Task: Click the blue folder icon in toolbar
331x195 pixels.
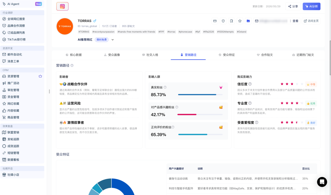Action: [248, 21]
